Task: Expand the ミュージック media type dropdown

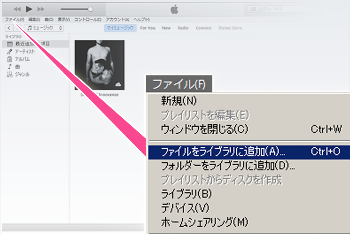Action: point(44,28)
